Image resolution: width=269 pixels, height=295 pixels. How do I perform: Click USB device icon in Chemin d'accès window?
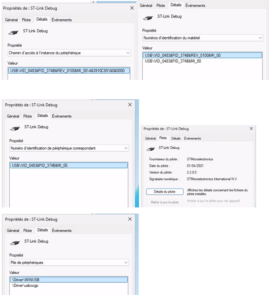coord(13,33)
